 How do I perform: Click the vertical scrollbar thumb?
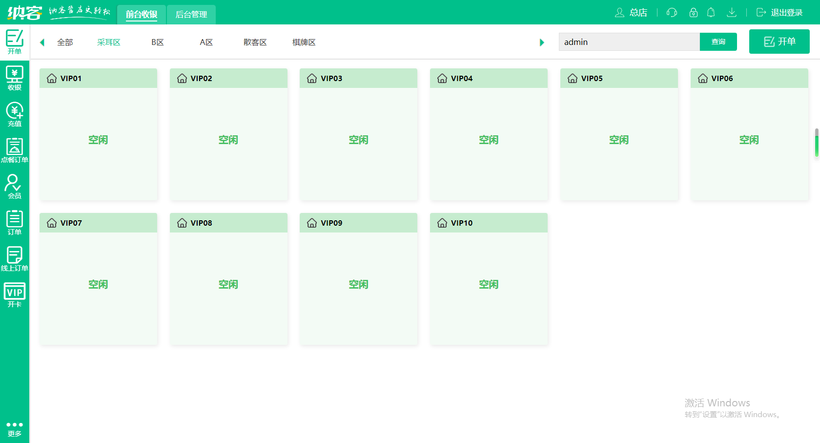click(x=817, y=143)
